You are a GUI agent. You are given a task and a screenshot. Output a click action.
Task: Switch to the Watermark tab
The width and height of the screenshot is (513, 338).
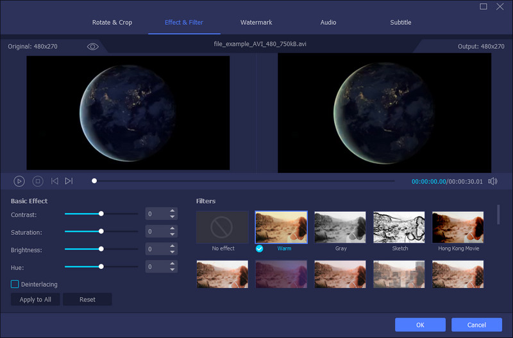256,22
